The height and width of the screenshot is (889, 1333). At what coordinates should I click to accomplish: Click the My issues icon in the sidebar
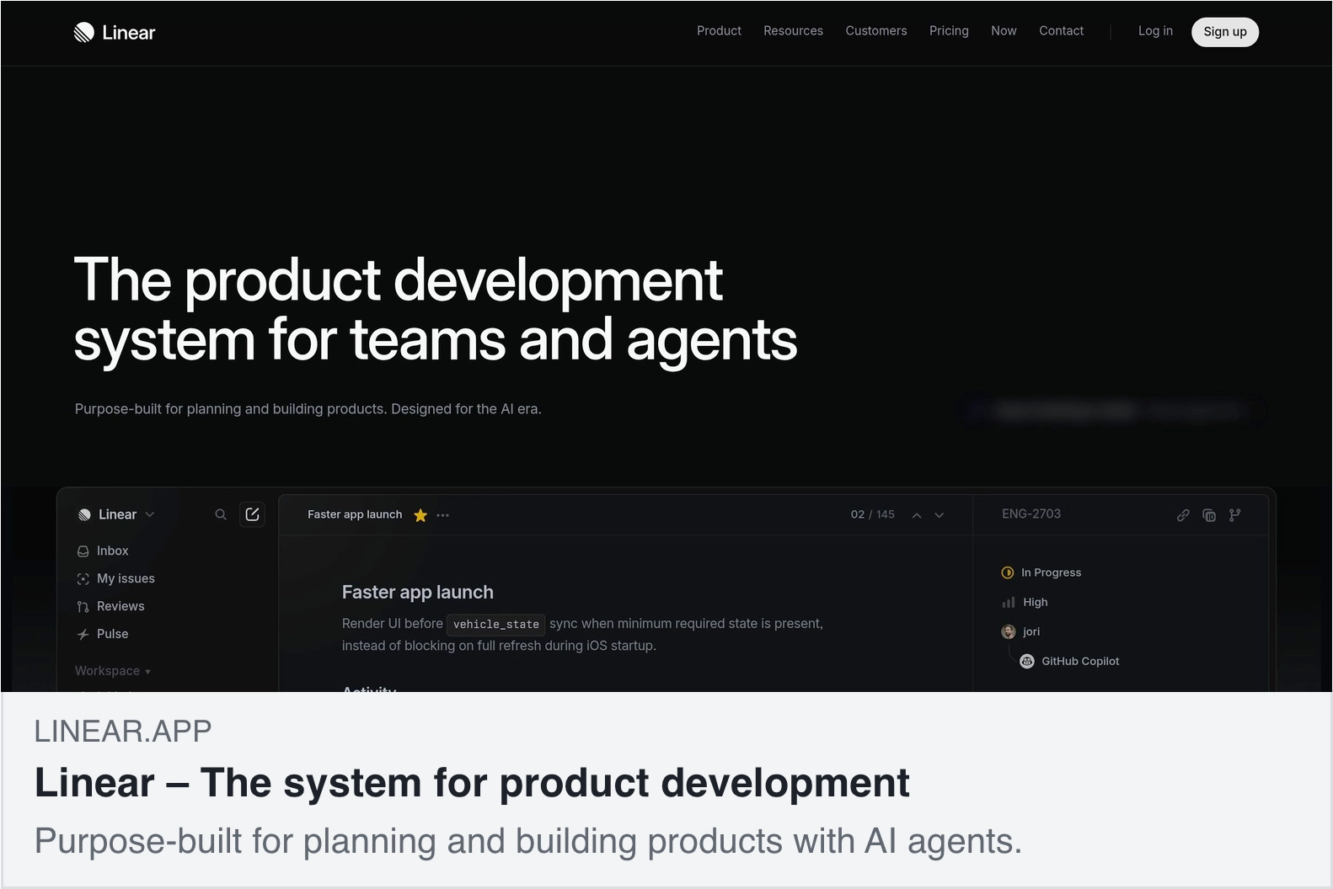tap(83, 579)
